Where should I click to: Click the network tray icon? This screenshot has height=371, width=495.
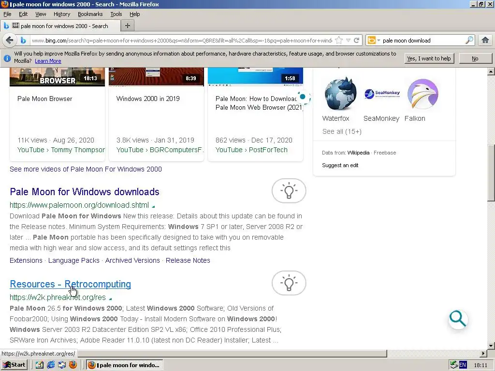pyautogui.click(x=454, y=365)
